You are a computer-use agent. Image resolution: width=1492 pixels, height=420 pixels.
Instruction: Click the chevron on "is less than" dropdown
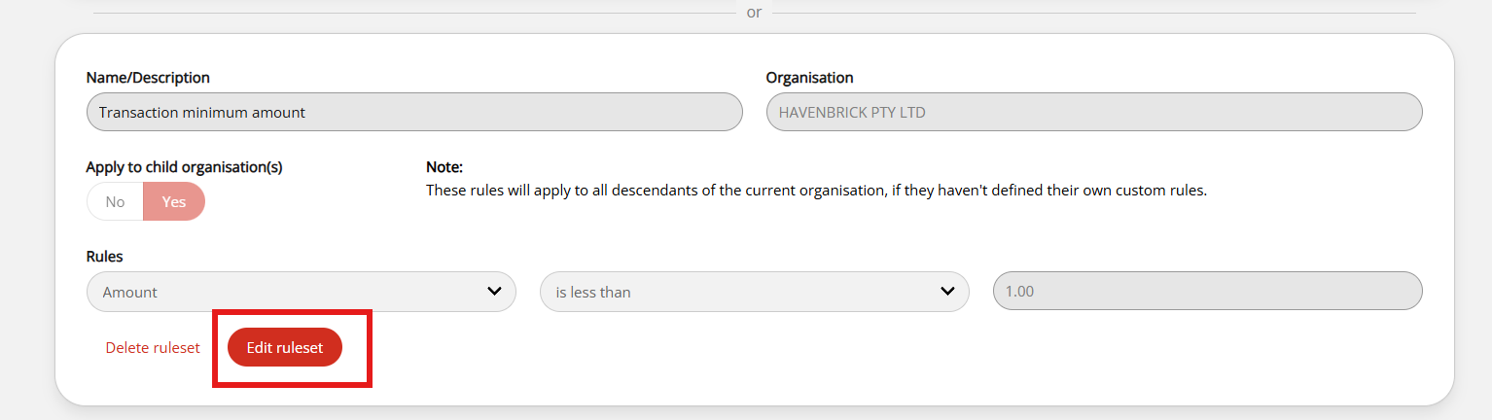[947, 291]
